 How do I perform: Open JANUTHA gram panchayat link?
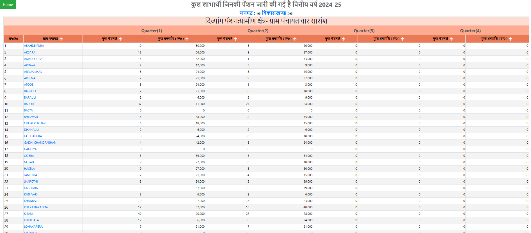pos(31,175)
